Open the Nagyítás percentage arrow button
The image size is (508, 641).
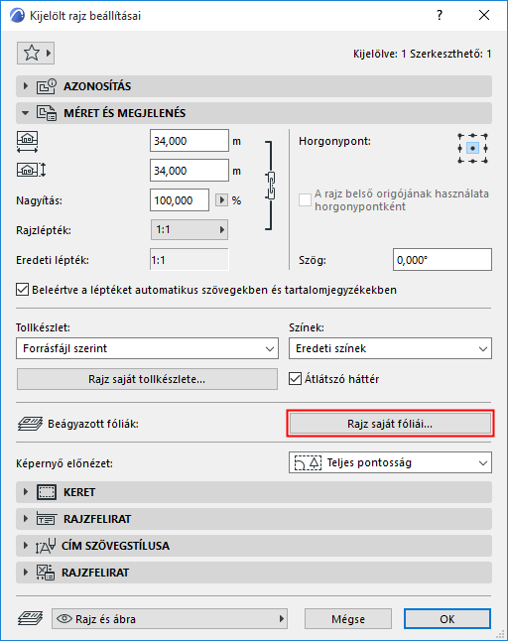[x=221, y=200]
